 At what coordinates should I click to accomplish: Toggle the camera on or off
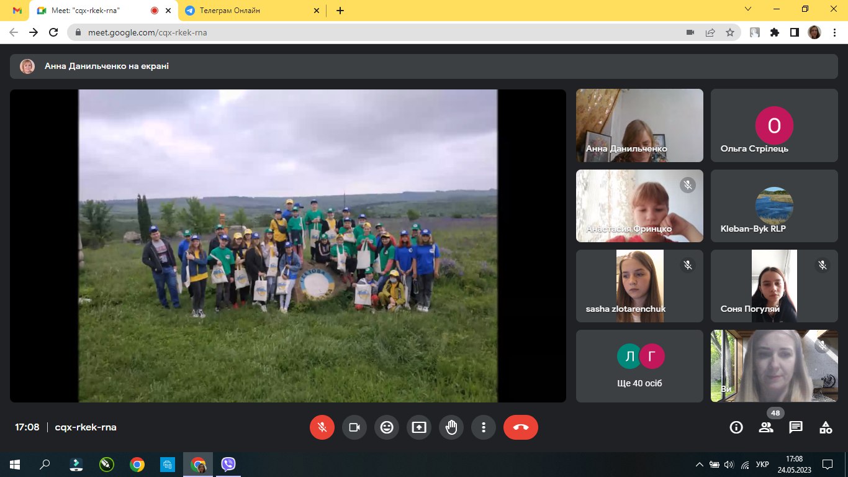tap(354, 427)
